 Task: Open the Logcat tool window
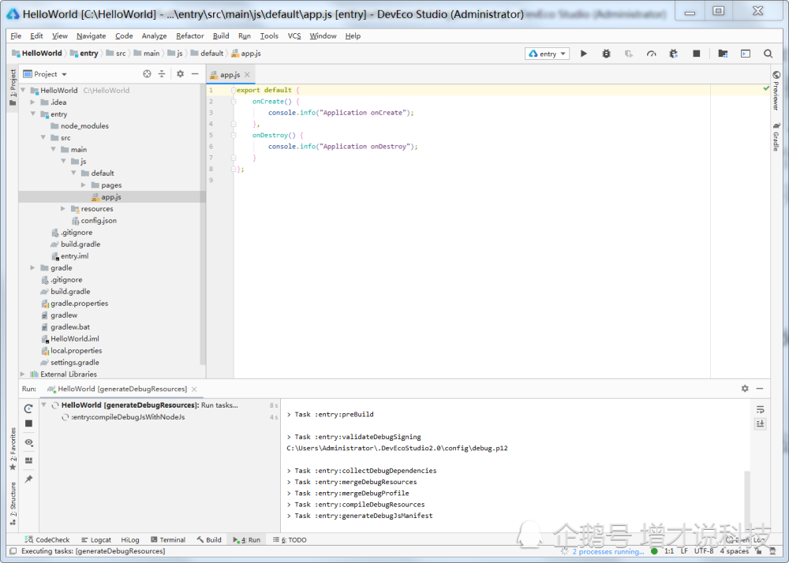click(96, 540)
